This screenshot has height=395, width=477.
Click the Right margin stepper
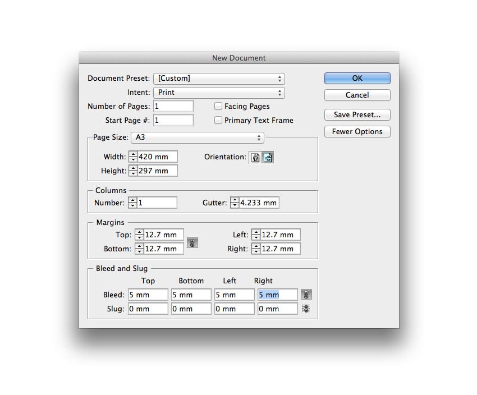[256, 249]
